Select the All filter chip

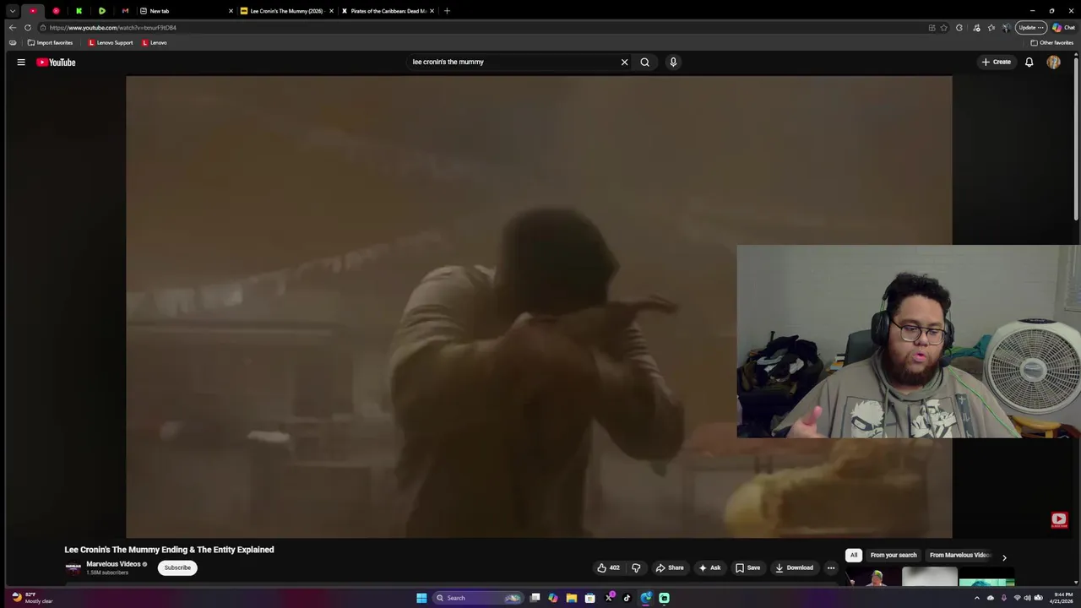coord(854,555)
